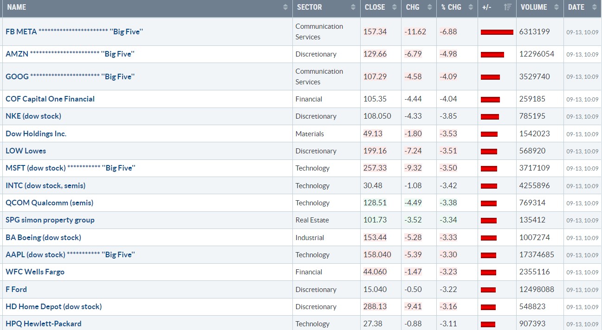Click close price 288.13
The width and height of the screenshot is (602, 330).
coord(375,306)
